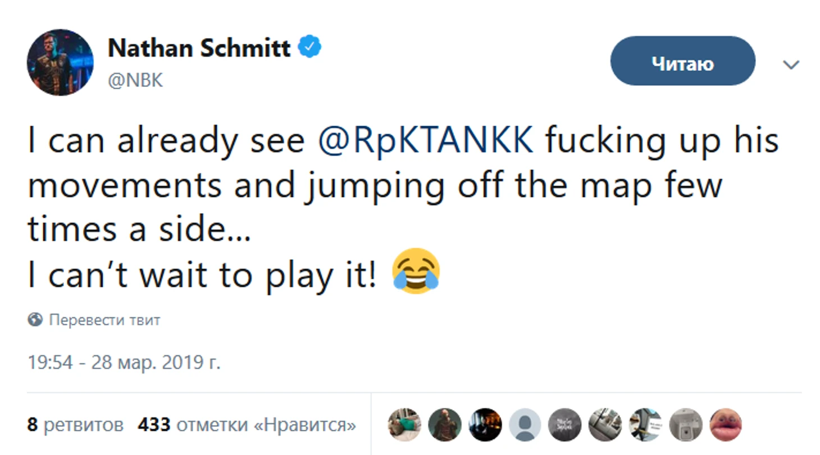Show the 8 ретвитов list
Screen dimensions: 820x455
pyautogui.click(x=75, y=425)
